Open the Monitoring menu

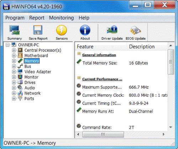tap(62, 18)
